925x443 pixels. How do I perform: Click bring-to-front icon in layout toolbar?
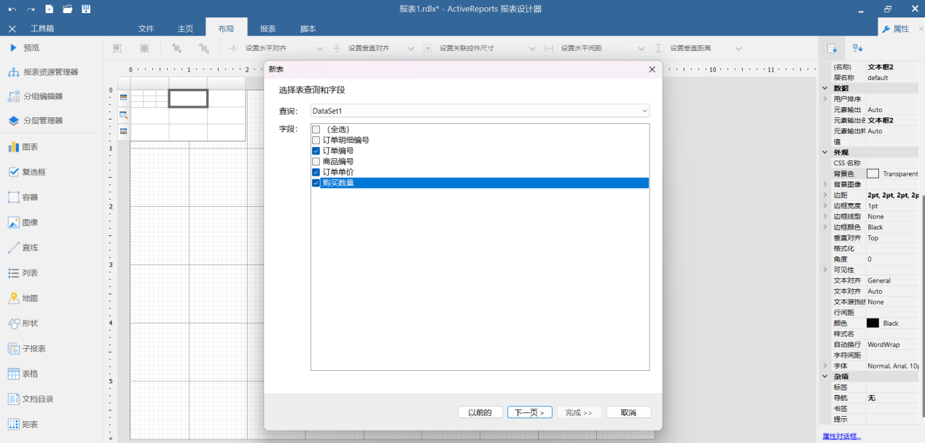pyautogui.click(x=176, y=48)
